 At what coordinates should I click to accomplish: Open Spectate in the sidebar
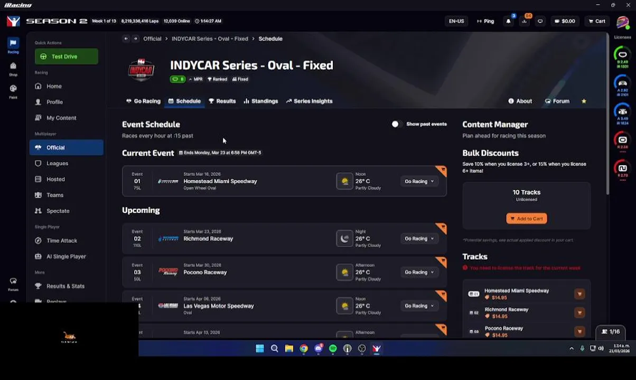tap(66, 211)
